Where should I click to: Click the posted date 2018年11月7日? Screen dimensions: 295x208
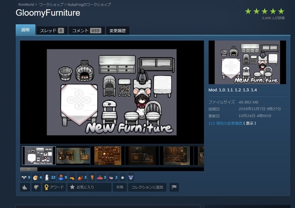(260, 109)
